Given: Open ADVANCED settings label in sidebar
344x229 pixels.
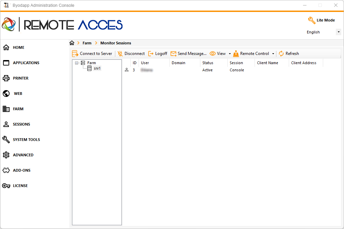Looking at the screenshot, I should (x=23, y=155).
